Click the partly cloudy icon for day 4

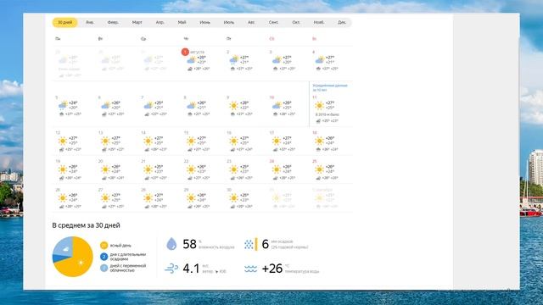tap(320, 60)
